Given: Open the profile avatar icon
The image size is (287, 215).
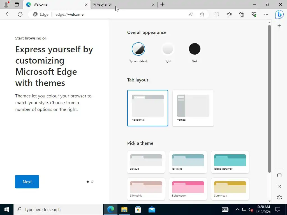Looking at the screenshot, I should click(7, 4).
